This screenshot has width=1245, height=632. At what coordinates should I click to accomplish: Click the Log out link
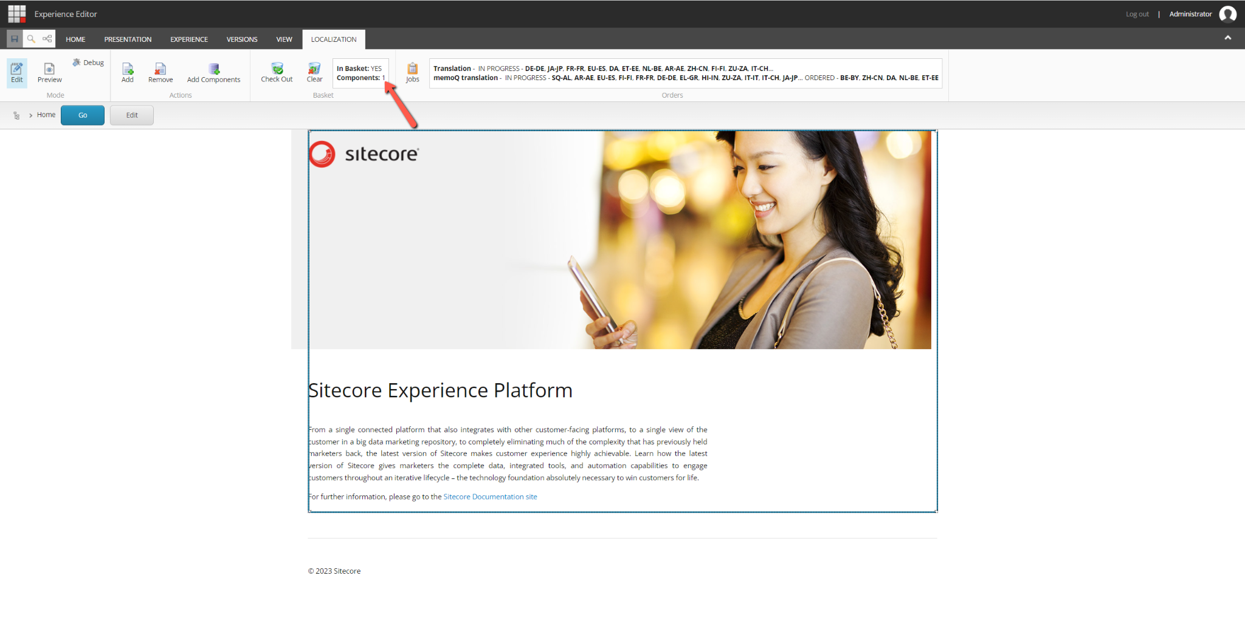[1137, 14]
